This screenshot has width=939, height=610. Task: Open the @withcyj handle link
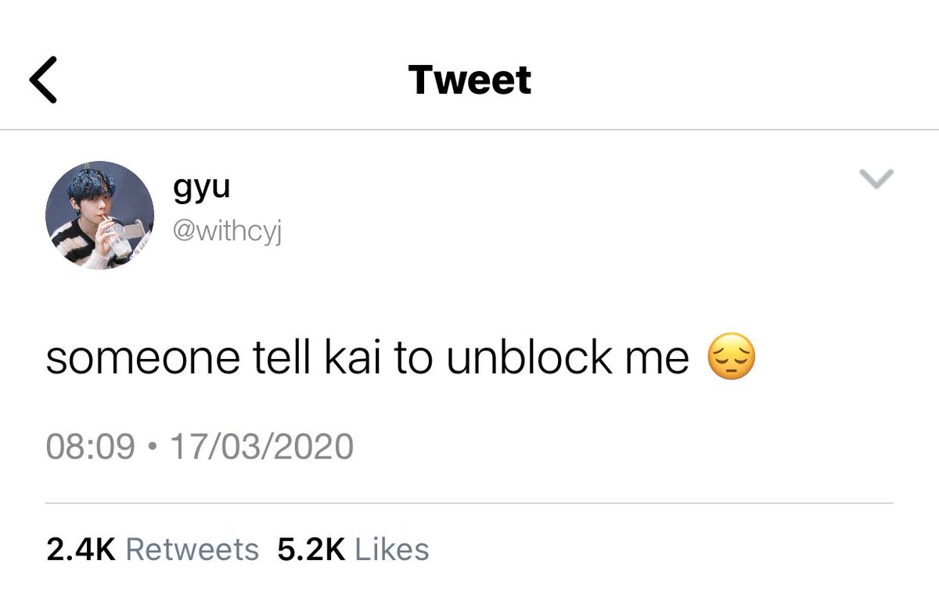click(x=225, y=231)
